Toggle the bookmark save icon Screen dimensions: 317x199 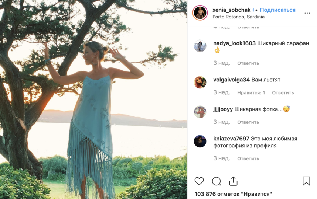tap(306, 181)
